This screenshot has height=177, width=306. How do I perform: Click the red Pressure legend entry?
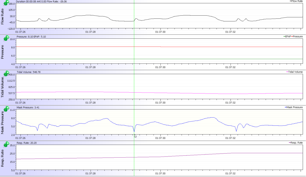tap(297, 37)
